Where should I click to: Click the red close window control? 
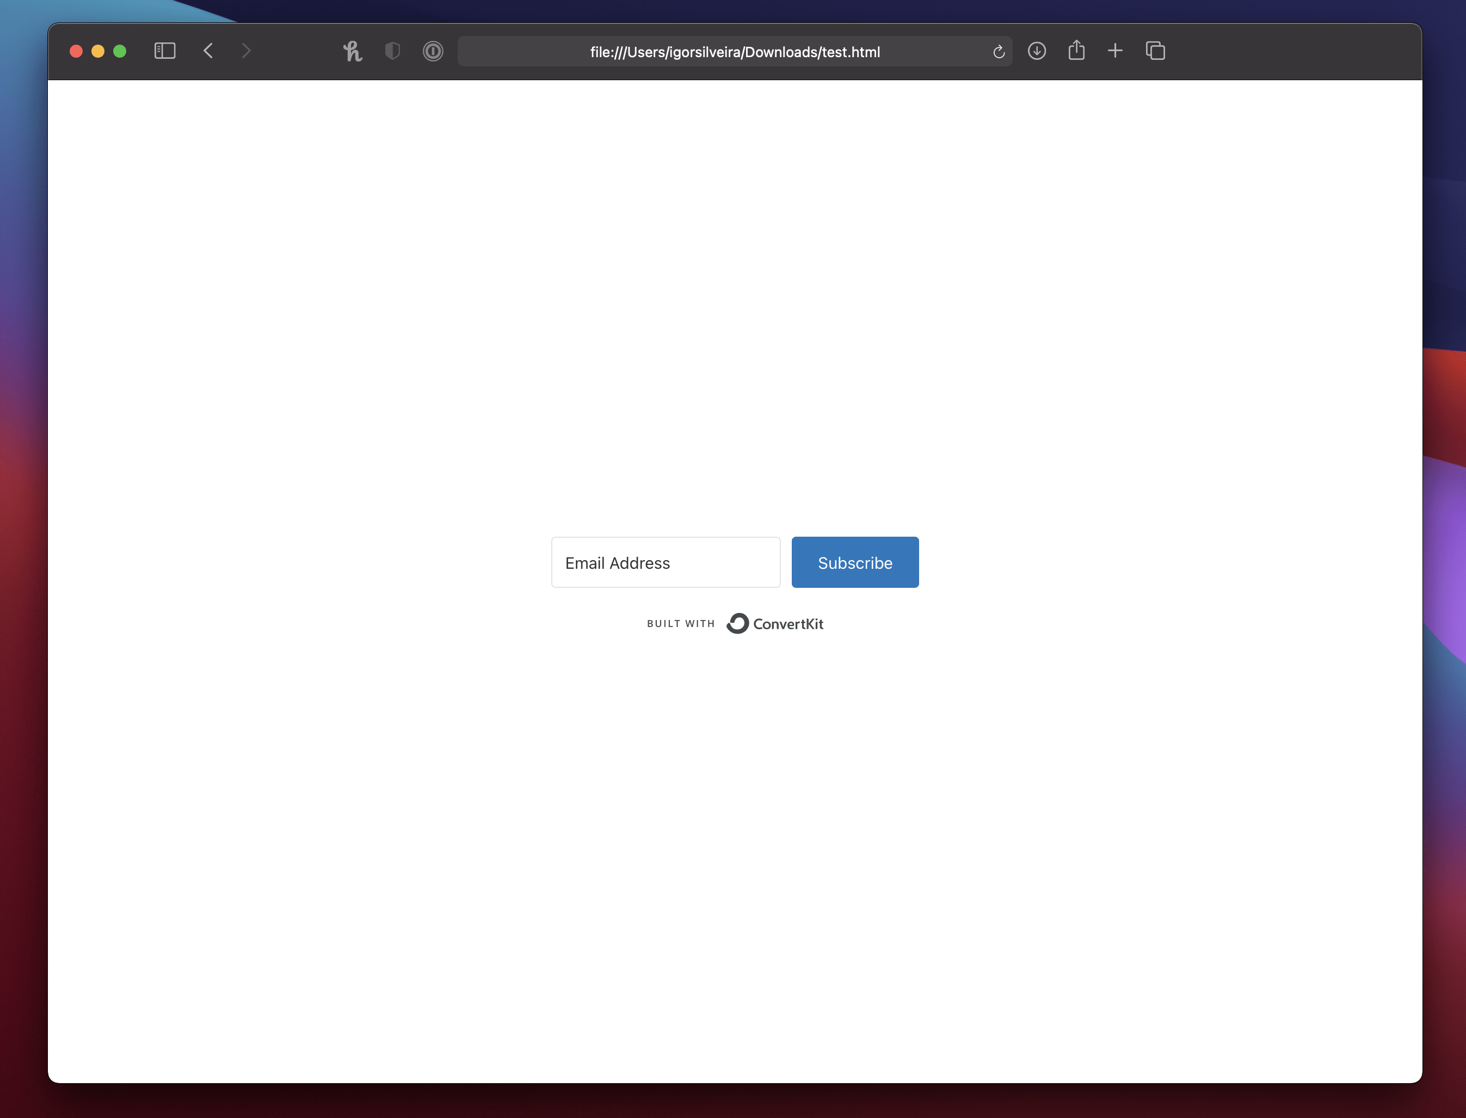[77, 51]
